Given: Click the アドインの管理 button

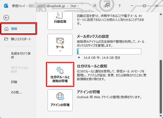Looking at the screenshot, I should point(60,100).
